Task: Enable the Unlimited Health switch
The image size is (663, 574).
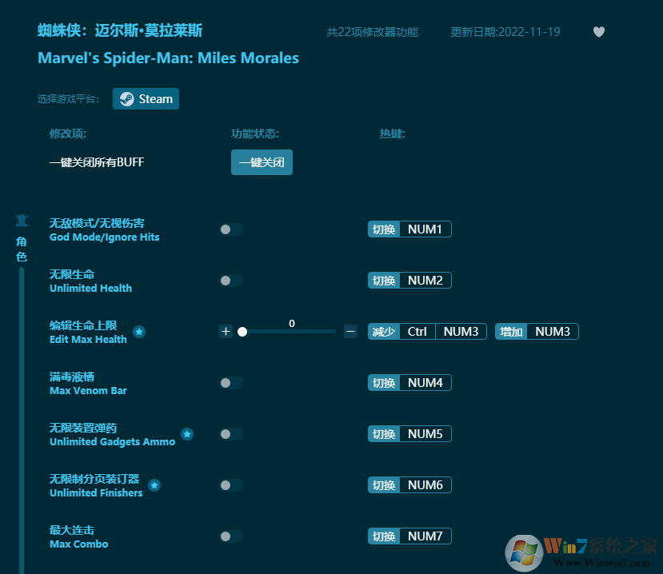Action: 231,281
